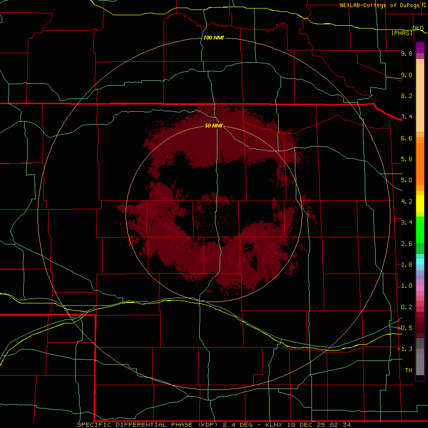
Task: Click the 50 NMI range ring label
Action: pos(214,126)
